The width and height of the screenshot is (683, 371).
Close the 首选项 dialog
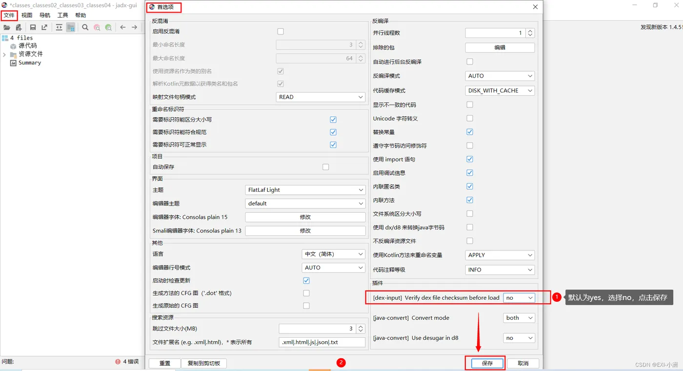(x=535, y=7)
